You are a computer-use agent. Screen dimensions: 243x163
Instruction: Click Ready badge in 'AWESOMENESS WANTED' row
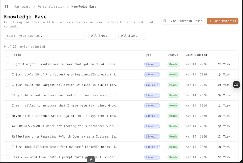pyautogui.click(x=173, y=126)
